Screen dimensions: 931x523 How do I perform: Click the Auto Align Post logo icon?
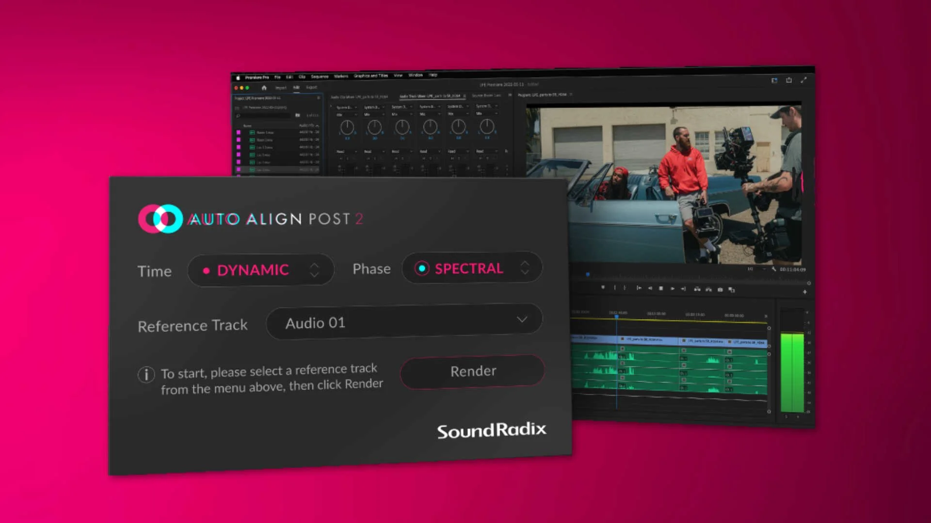coord(161,219)
